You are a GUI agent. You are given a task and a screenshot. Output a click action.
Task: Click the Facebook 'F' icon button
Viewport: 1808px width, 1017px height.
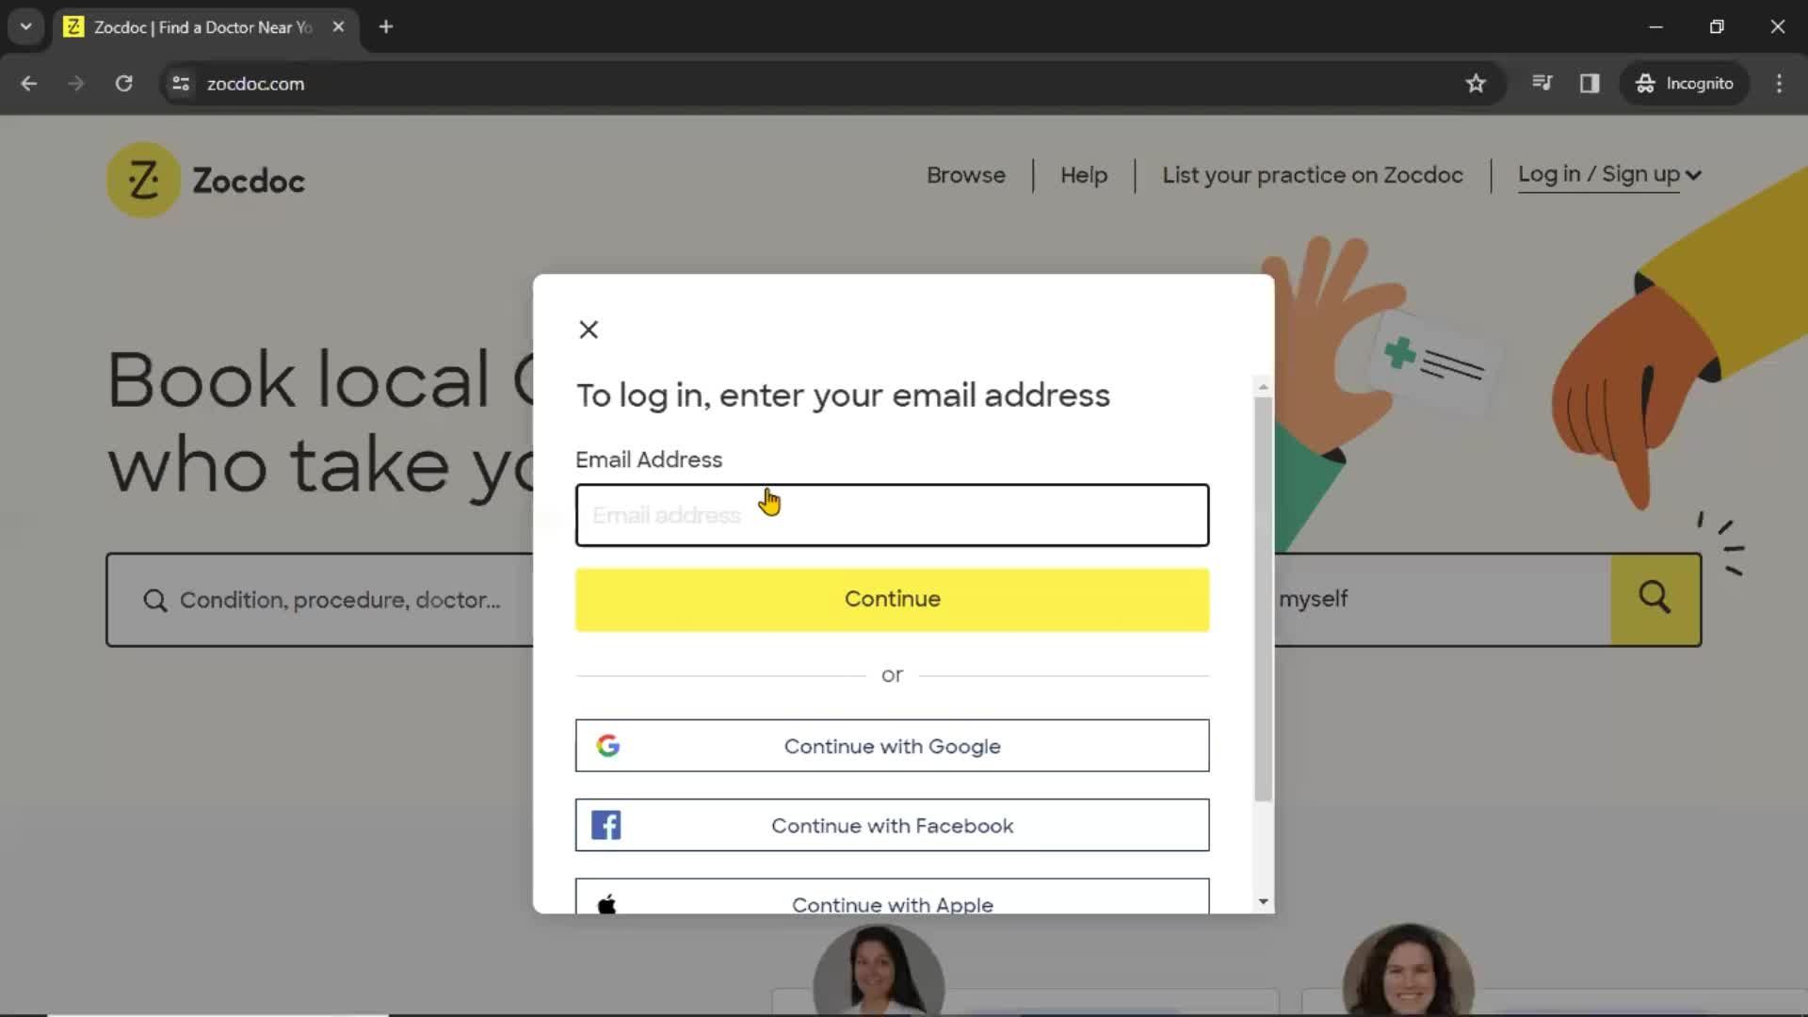(607, 825)
